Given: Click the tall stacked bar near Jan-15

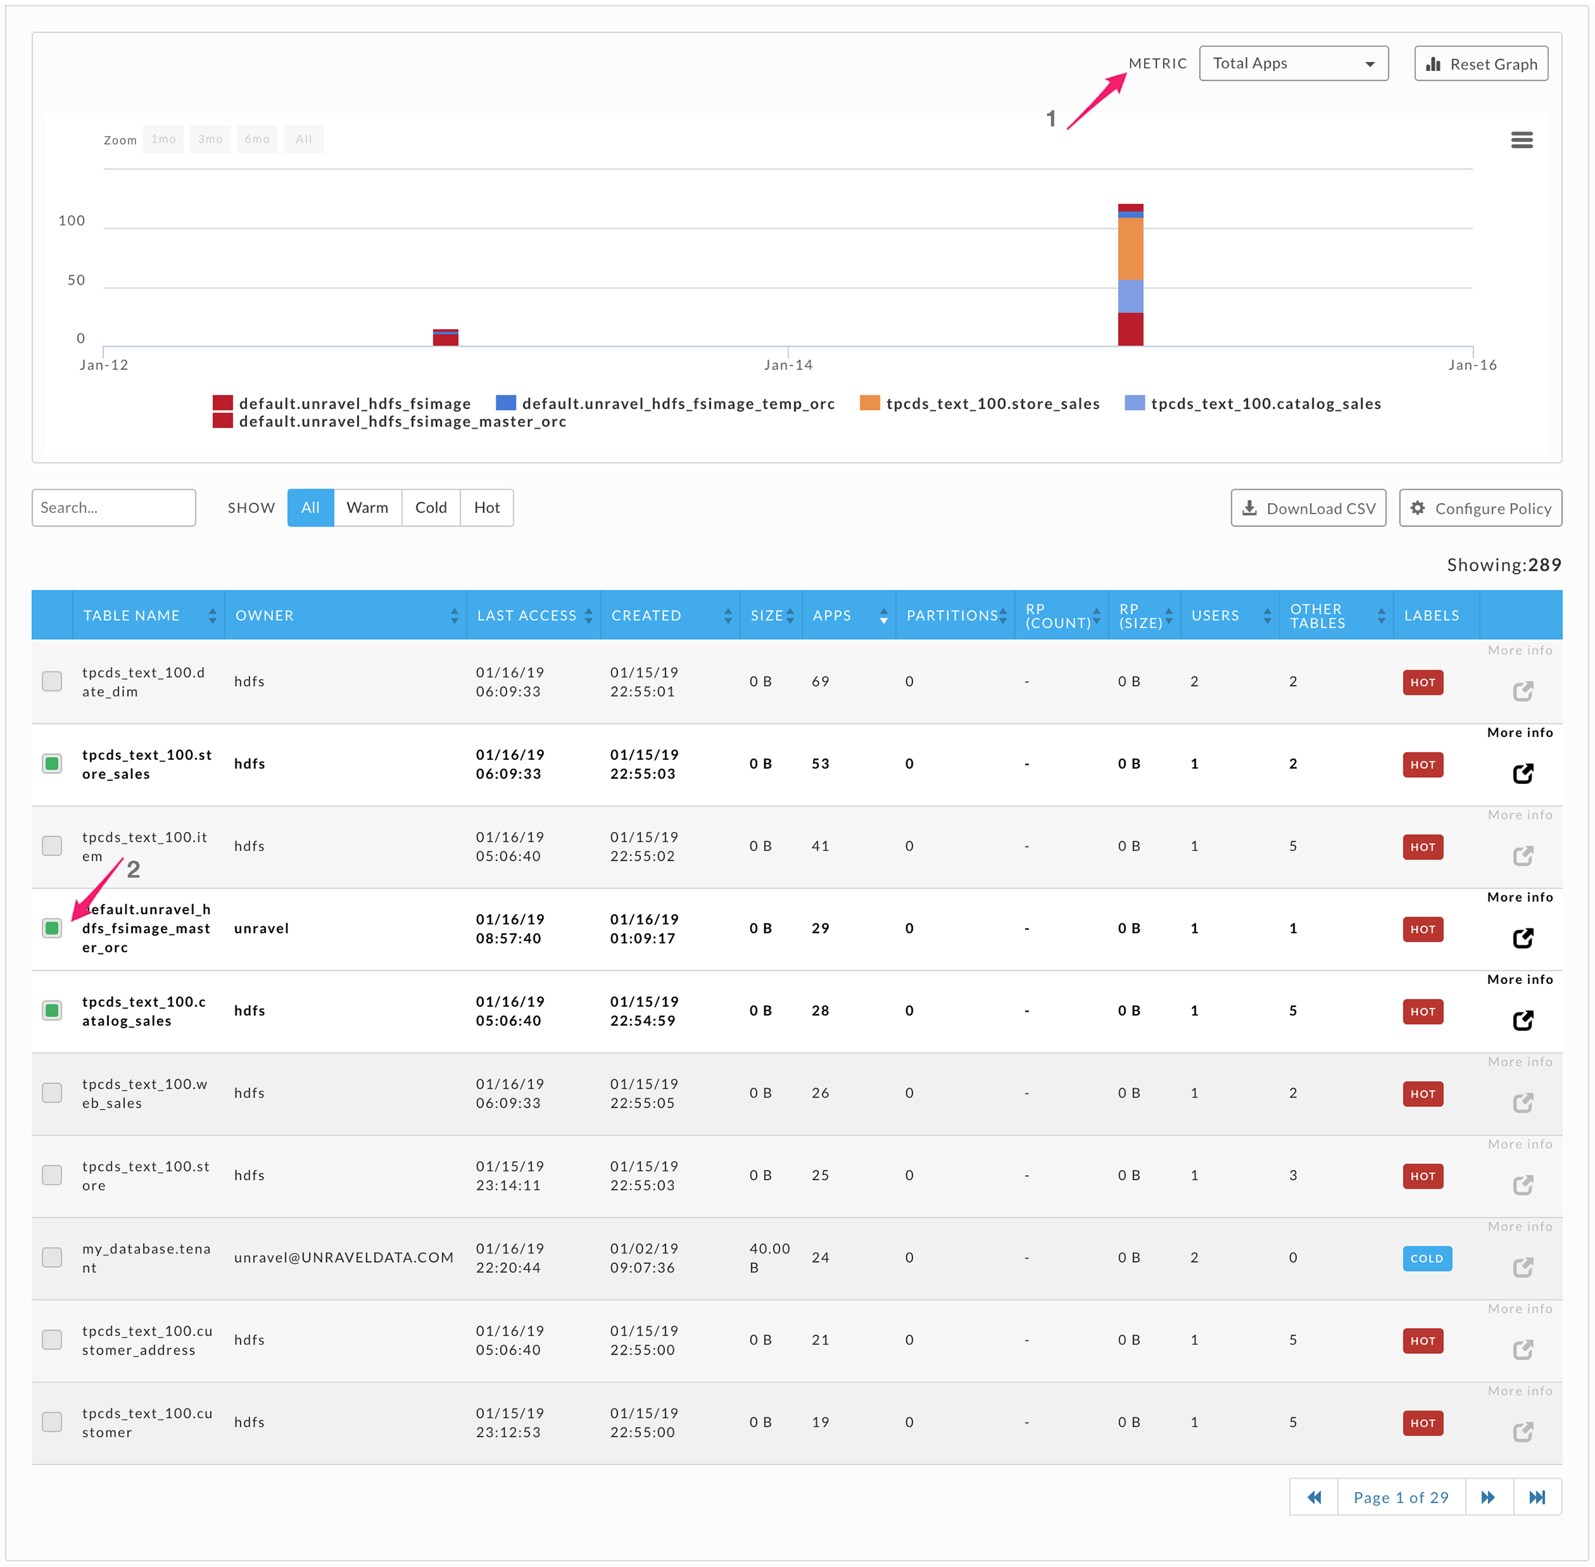Looking at the screenshot, I should pyautogui.click(x=1130, y=275).
